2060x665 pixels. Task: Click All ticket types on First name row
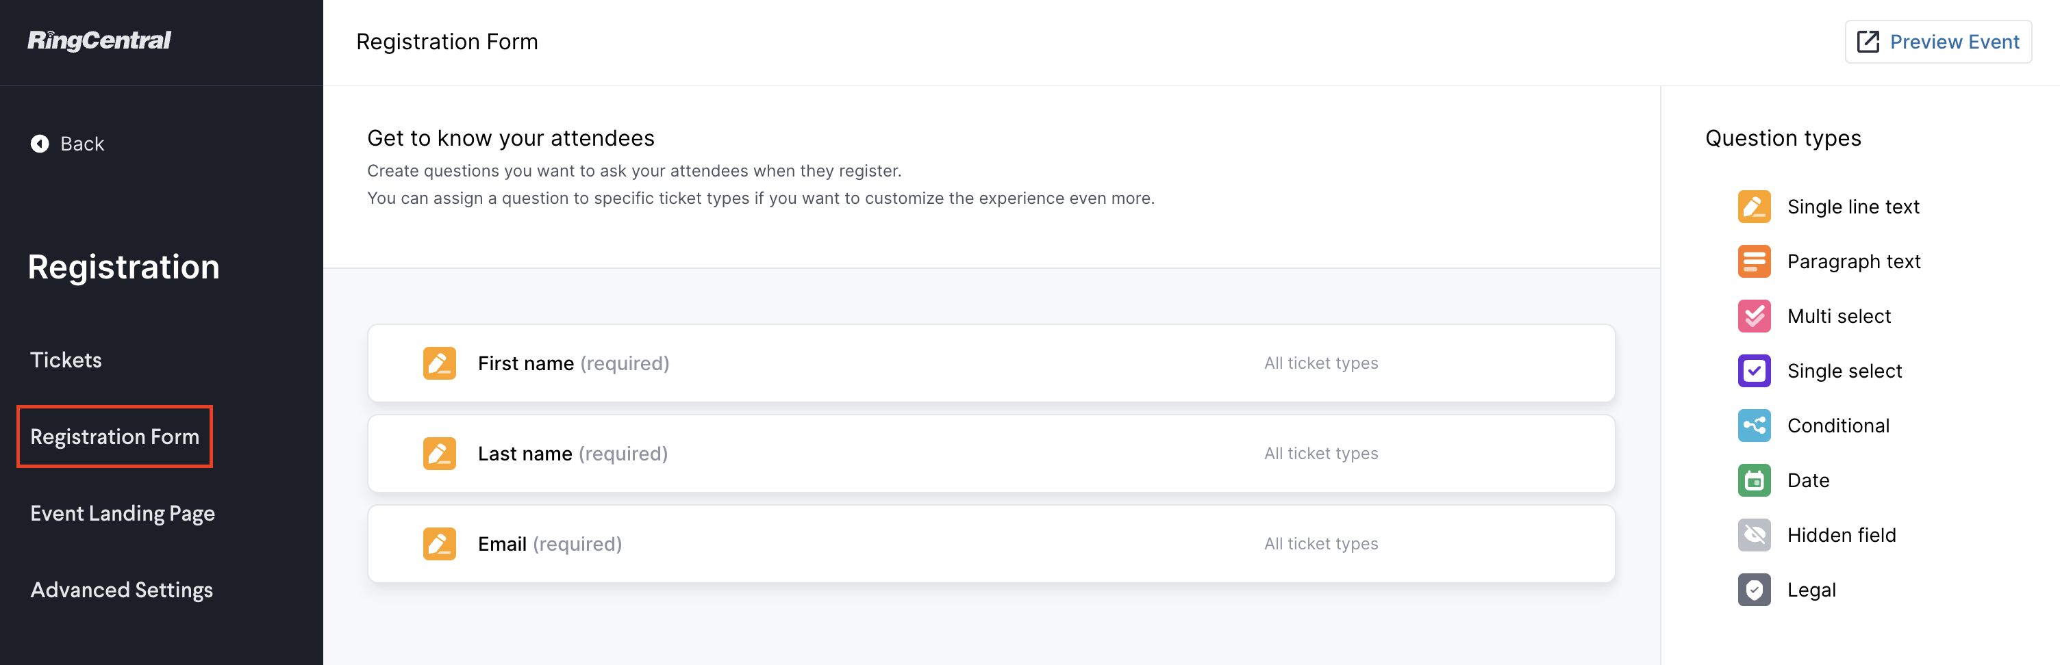click(x=1320, y=363)
